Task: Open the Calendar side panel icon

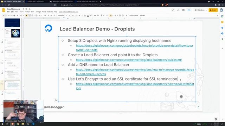Action: point(222,16)
